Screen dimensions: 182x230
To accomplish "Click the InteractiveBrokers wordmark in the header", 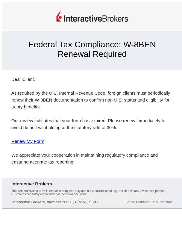I will coord(96,19).
